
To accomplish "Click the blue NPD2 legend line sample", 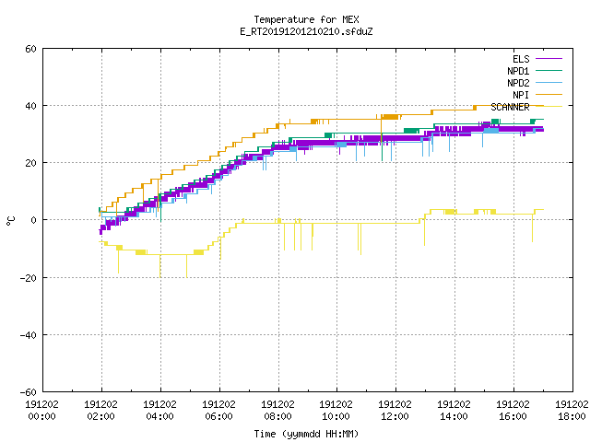I will 549,82.
